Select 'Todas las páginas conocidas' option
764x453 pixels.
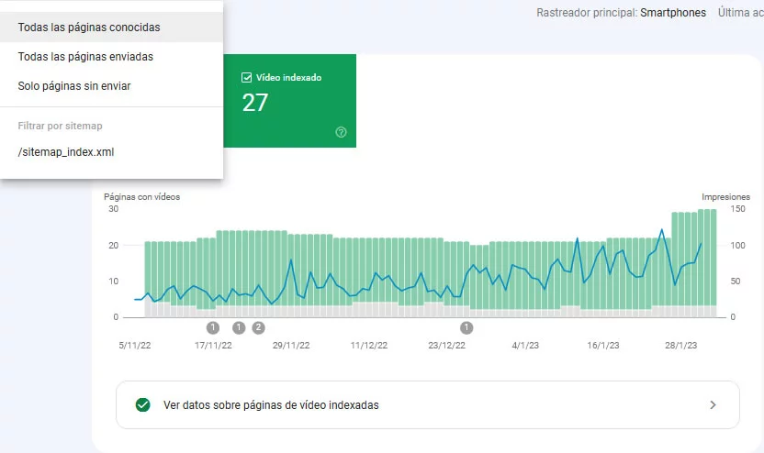112,28
